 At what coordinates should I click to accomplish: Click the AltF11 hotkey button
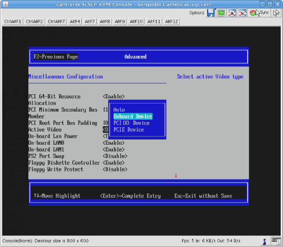(154, 22)
